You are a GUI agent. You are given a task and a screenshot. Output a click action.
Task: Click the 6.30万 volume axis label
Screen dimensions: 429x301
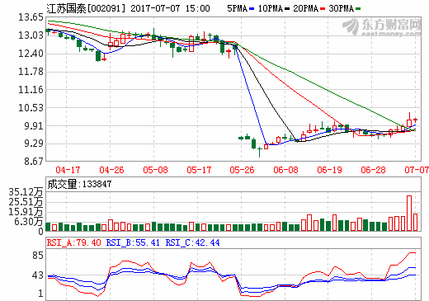point(29,222)
